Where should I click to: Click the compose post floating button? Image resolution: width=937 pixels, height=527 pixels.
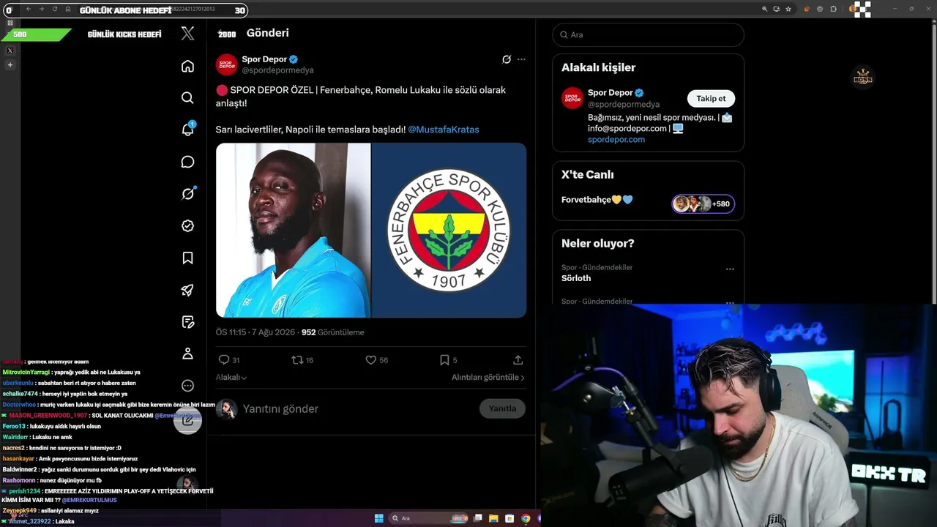point(187,420)
